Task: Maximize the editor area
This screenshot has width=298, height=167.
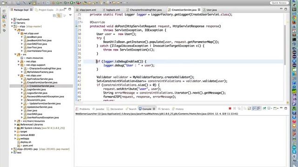Action: (285, 9)
